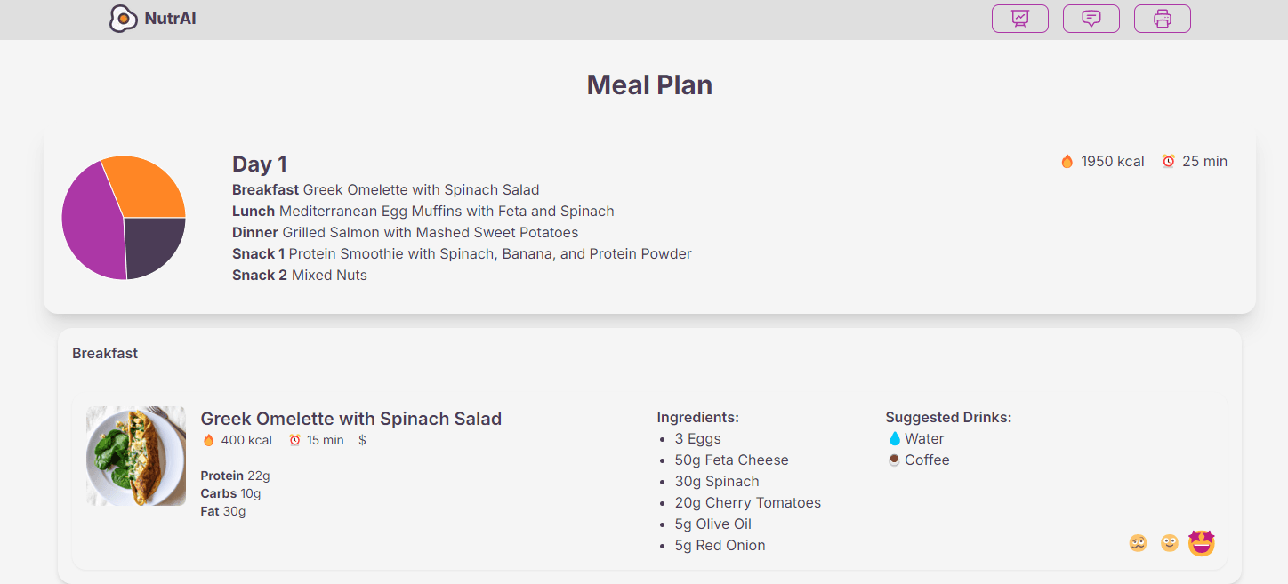
Task: Select the purple pie chart slice
Action: pyautogui.click(x=89, y=222)
